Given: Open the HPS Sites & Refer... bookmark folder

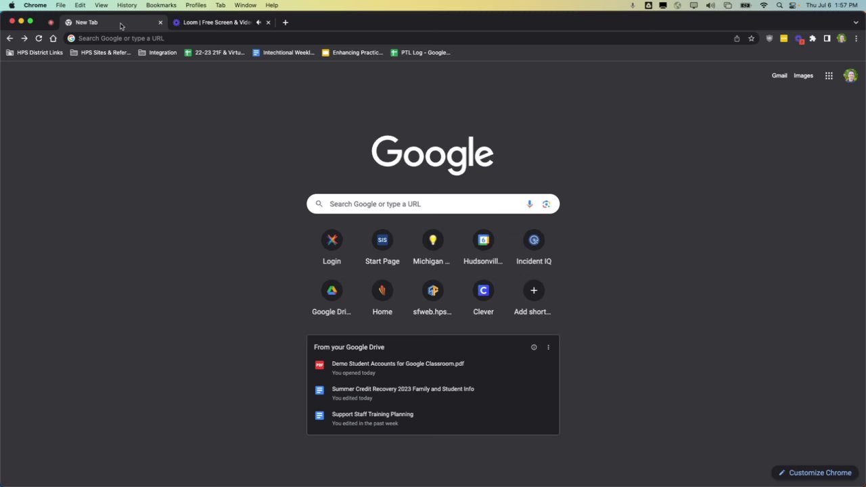Looking at the screenshot, I should pos(101,53).
